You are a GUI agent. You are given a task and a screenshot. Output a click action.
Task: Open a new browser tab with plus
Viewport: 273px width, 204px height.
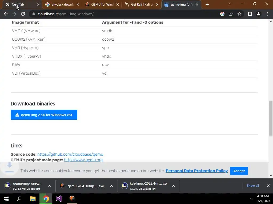(207, 5)
